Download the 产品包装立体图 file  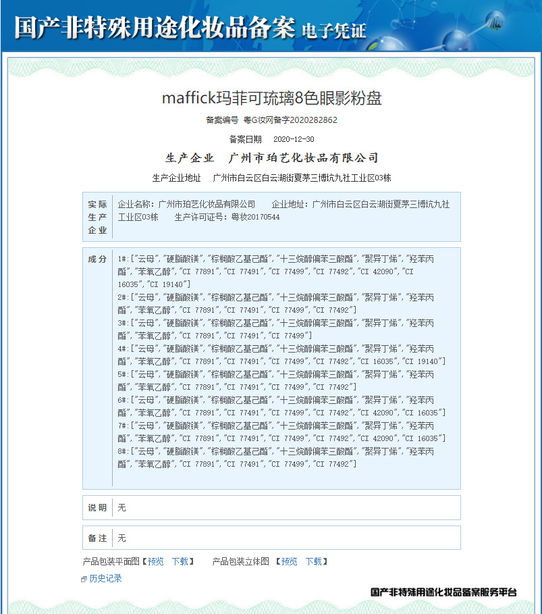point(313,561)
